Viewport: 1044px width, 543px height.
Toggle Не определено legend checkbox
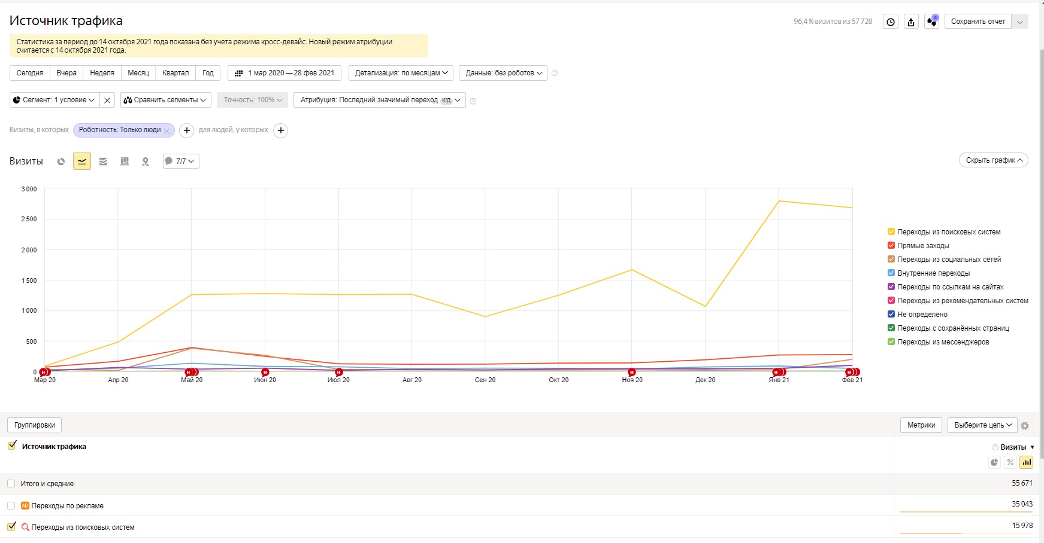click(x=891, y=315)
